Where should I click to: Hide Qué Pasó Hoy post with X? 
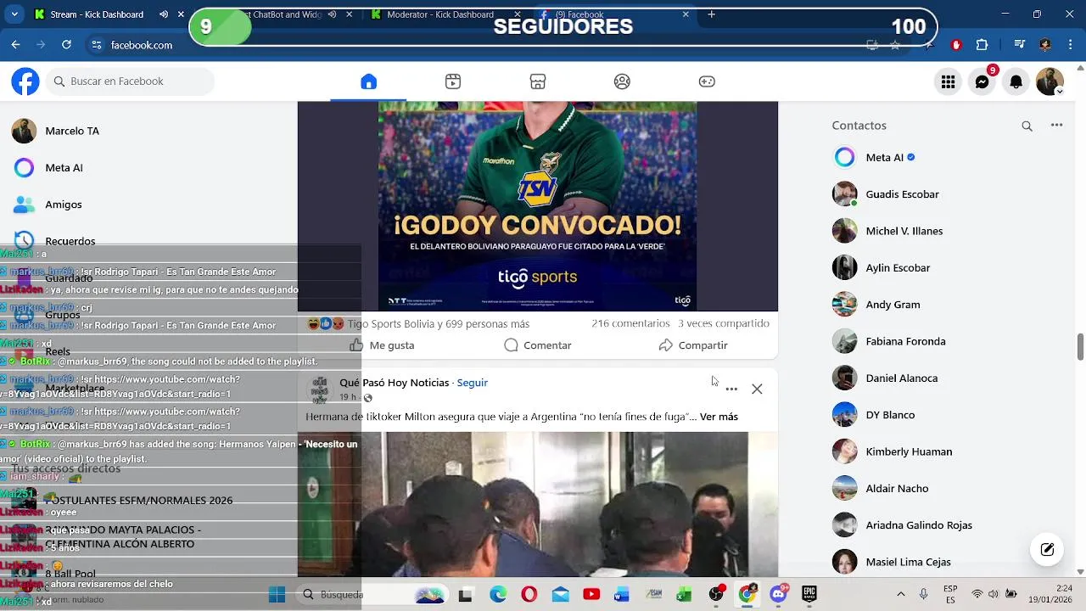click(x=757, y=389)
